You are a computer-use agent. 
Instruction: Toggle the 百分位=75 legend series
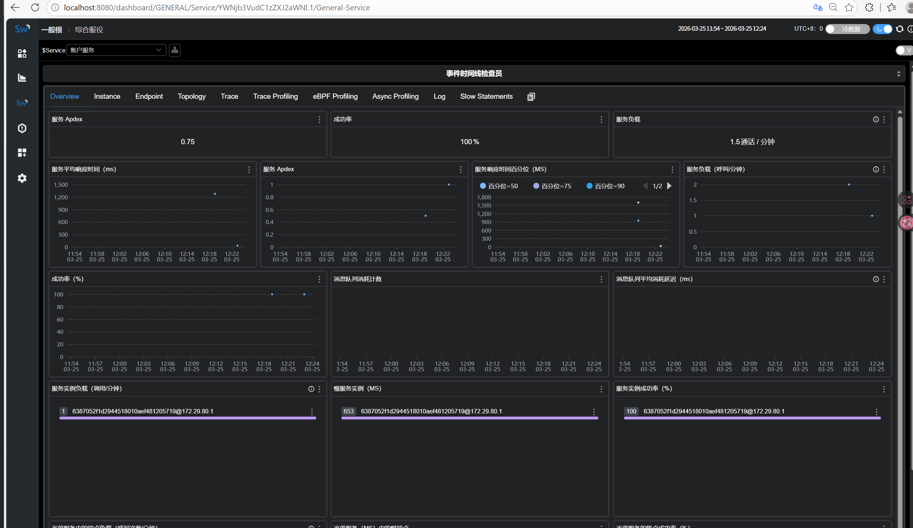point(552,186)
